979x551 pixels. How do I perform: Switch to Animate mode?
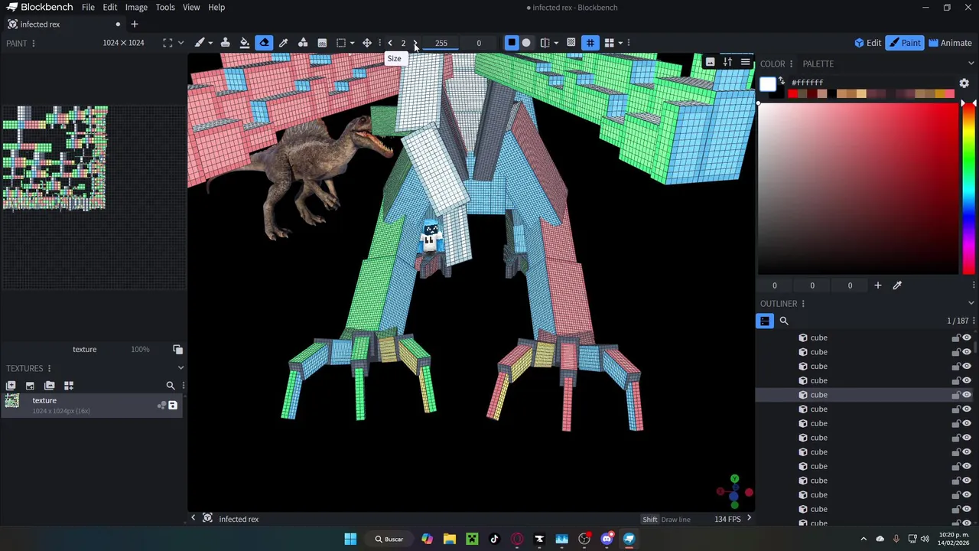click(x=949, y=43)
